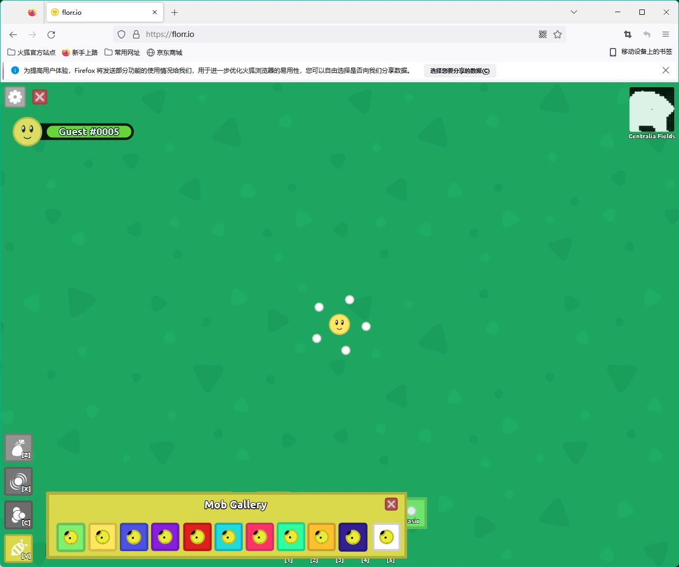The image size is (679, 567).
Task: Click the green Common mob tile in Mob Gallery
Action: (71, 537)
